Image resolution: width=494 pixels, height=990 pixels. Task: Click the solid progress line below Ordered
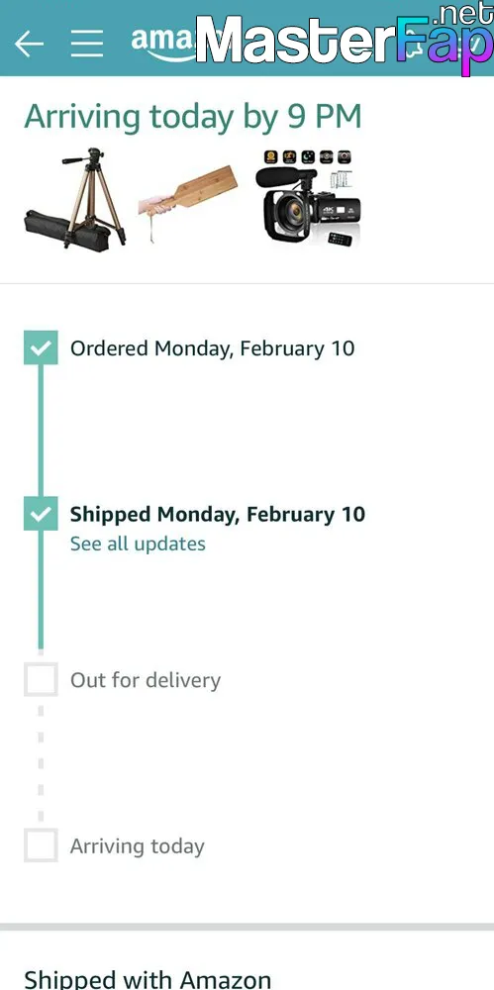click(41, 430)
